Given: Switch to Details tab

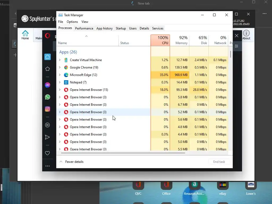Looking at the screenshot, I should [144, 28].
